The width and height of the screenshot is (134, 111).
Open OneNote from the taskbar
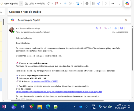(4, 107)
